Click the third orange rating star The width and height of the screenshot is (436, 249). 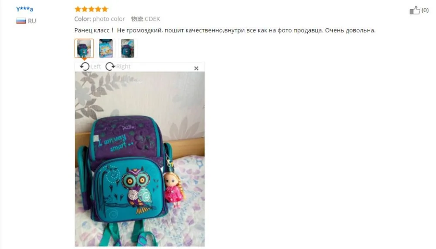point(91,9)
